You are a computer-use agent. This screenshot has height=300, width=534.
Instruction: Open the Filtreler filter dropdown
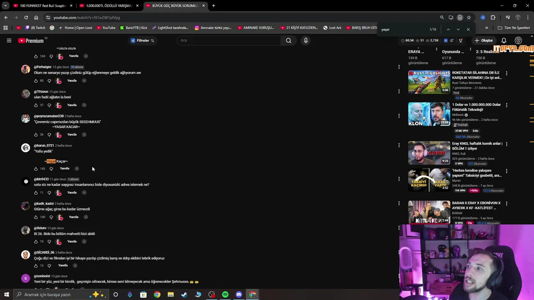[142, 40]
